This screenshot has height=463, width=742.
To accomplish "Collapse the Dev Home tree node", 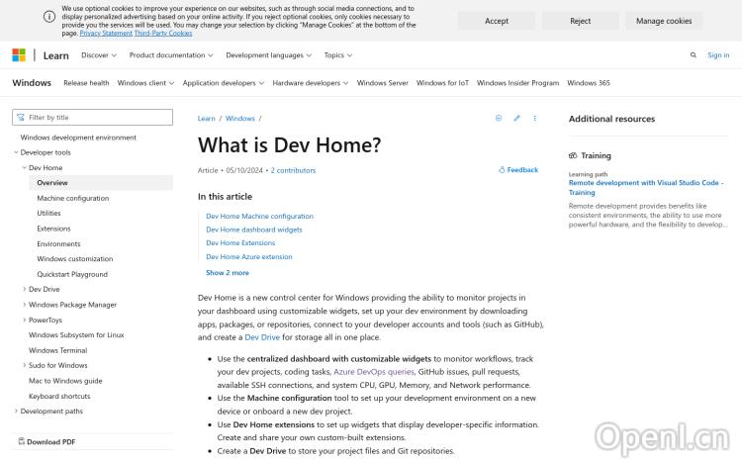I will (x=24, y=167).
